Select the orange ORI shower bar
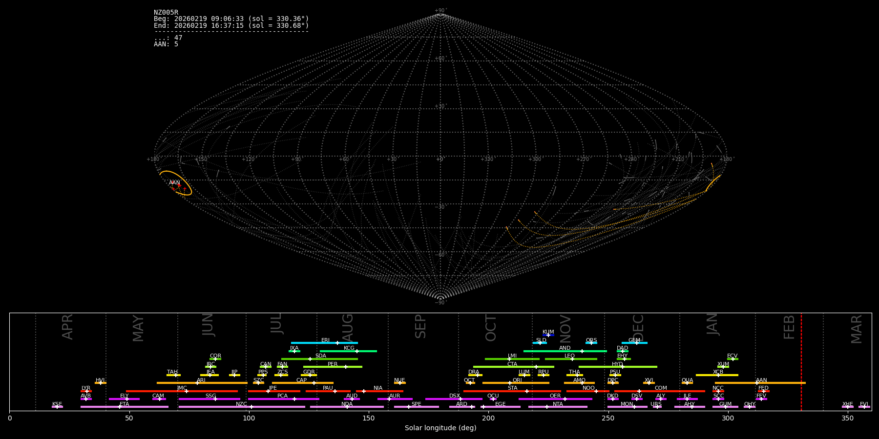The height and width of the screenshot is (439, 879). (516, 383)
